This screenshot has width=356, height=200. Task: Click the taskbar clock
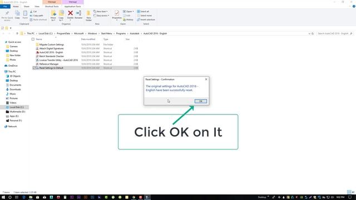[340, 197]
